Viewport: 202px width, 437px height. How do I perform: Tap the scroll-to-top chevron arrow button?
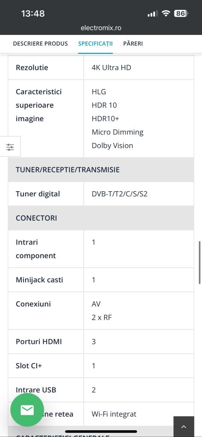coord(184,427)
